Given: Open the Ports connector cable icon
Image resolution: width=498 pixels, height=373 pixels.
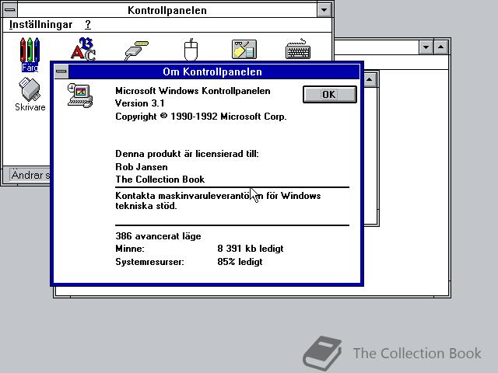Looking at the screenshot, I should click(x=137, y=50).
